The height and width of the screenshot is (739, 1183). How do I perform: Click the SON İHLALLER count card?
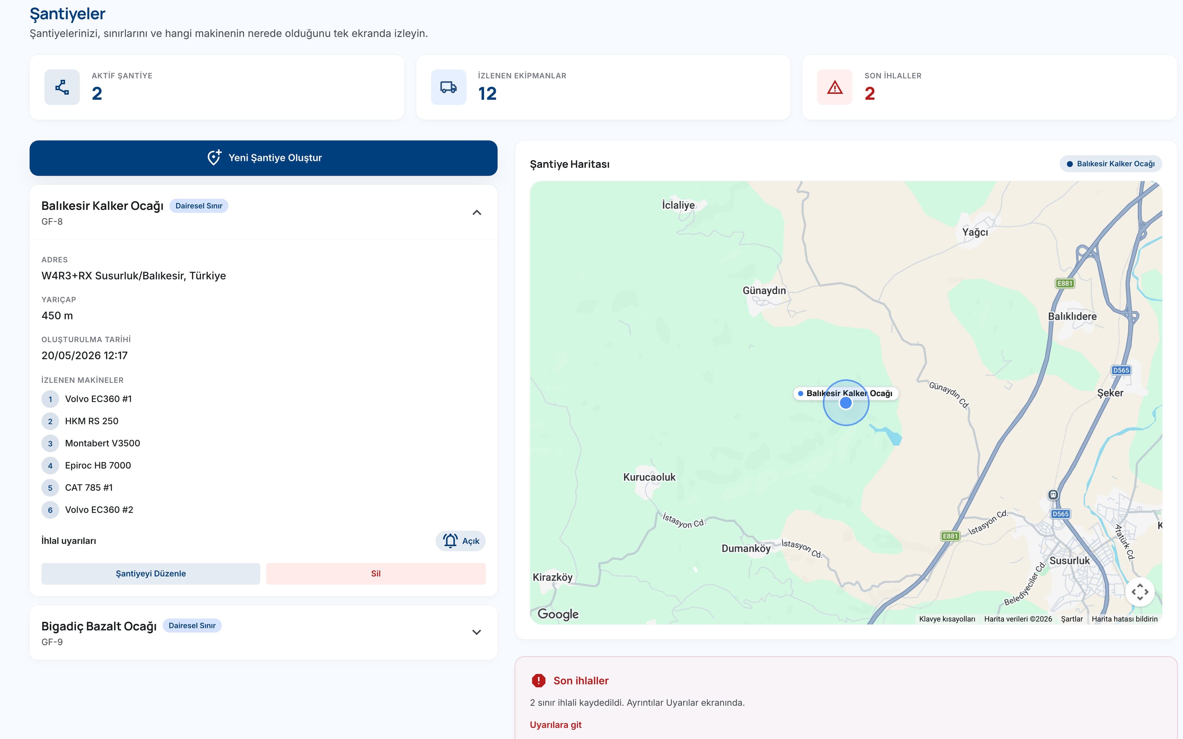click(989, 87)
